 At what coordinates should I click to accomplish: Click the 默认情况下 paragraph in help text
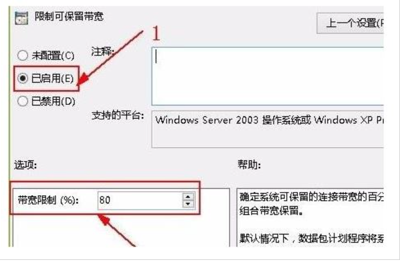tap(311, 238)
